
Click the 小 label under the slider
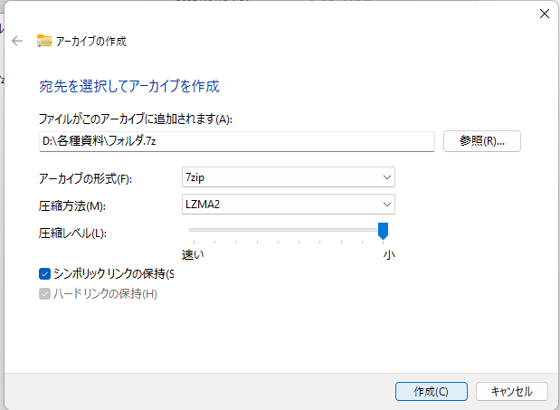388,254
